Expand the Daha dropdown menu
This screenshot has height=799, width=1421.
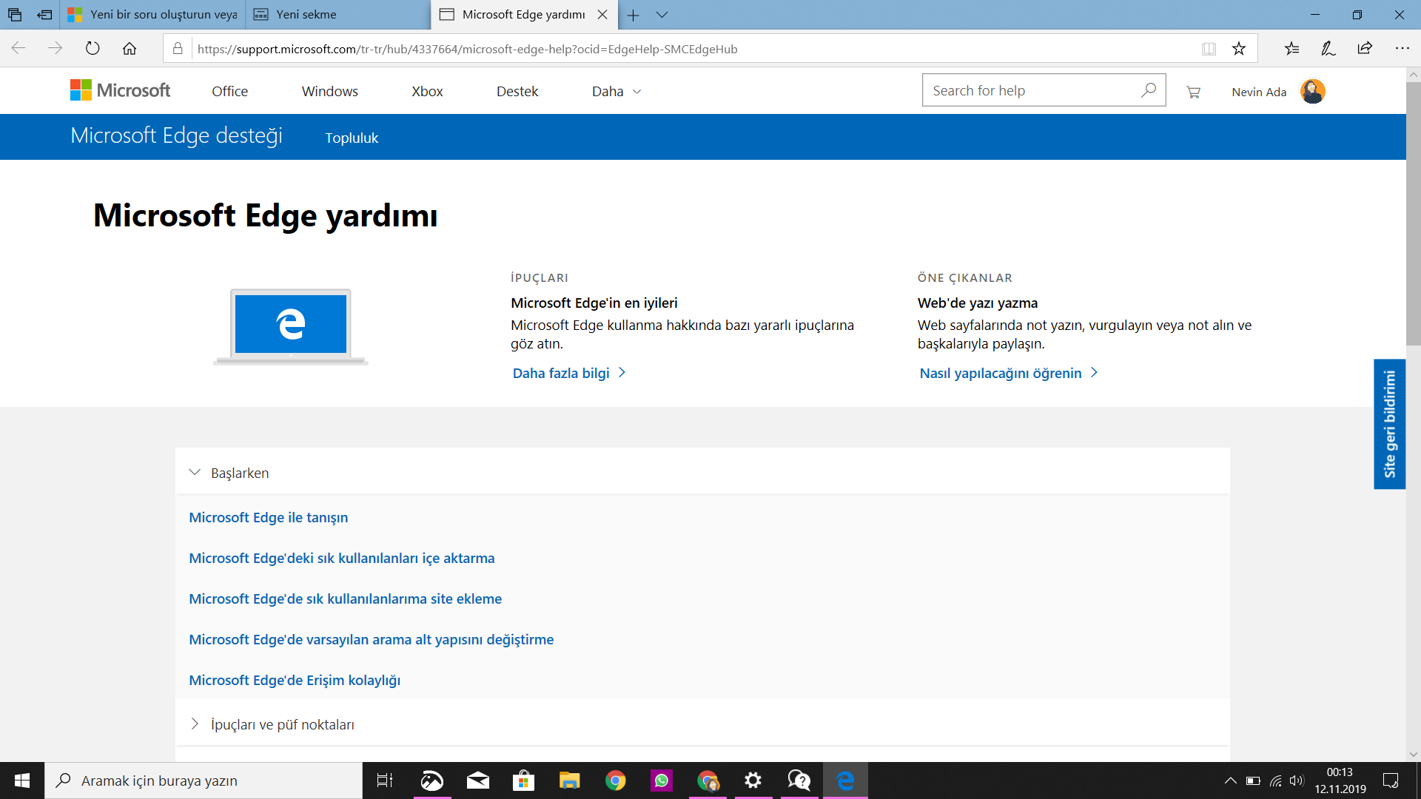[x=616, y=91]
